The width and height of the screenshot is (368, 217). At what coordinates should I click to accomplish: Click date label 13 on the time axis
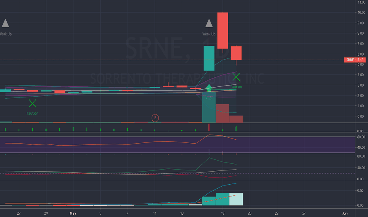click(182, 213)
